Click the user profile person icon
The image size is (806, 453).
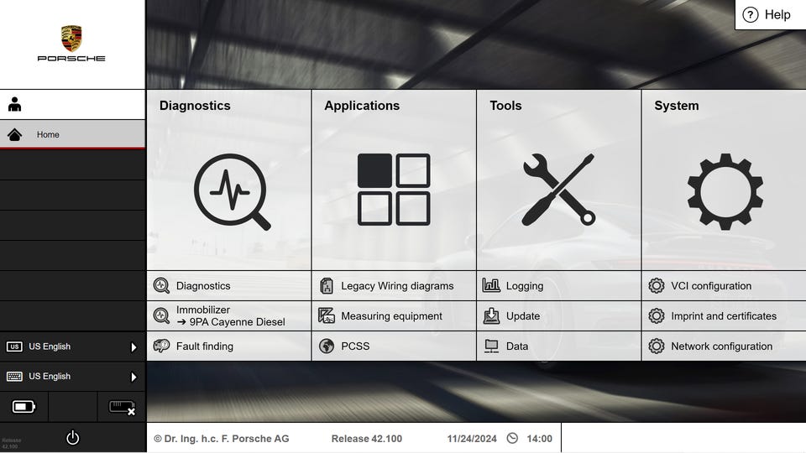click(15, 104)
